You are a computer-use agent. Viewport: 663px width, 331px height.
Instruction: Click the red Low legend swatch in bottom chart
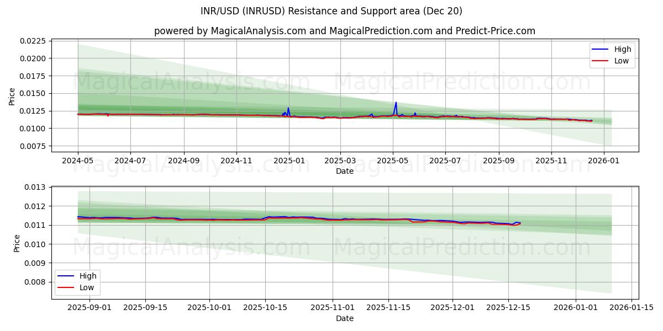click(x=66, y=287)
